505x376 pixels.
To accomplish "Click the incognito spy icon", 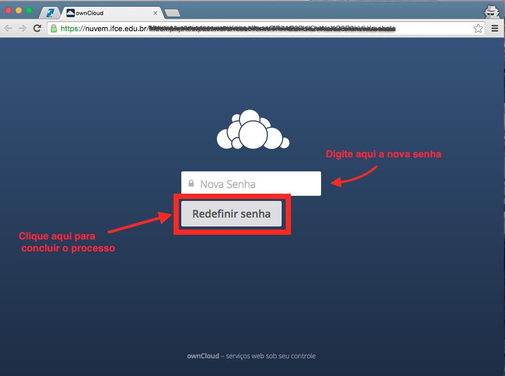I will pos(492,12).
